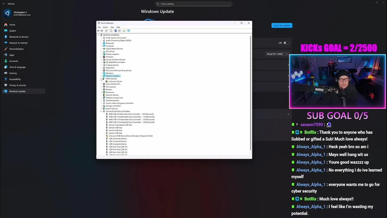
Task: Expand Sound, video and game controllers
Action: point(101,103)
